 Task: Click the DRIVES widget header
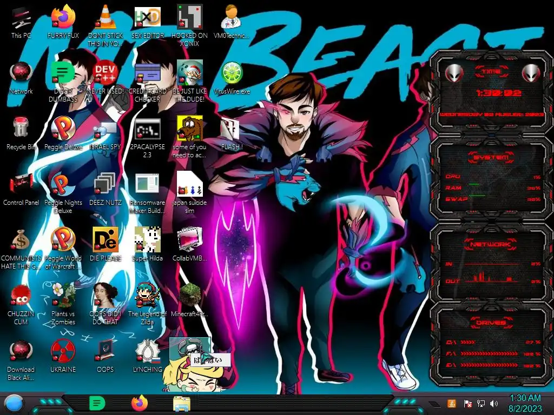point(491,323)
